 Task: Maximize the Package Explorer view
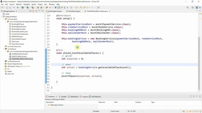(42, 11)
